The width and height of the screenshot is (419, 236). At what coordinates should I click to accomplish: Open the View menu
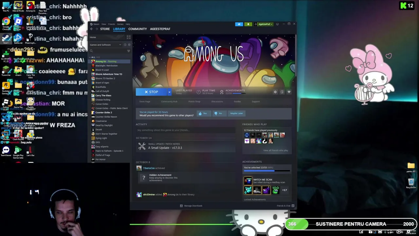click(x=103, y=24)
